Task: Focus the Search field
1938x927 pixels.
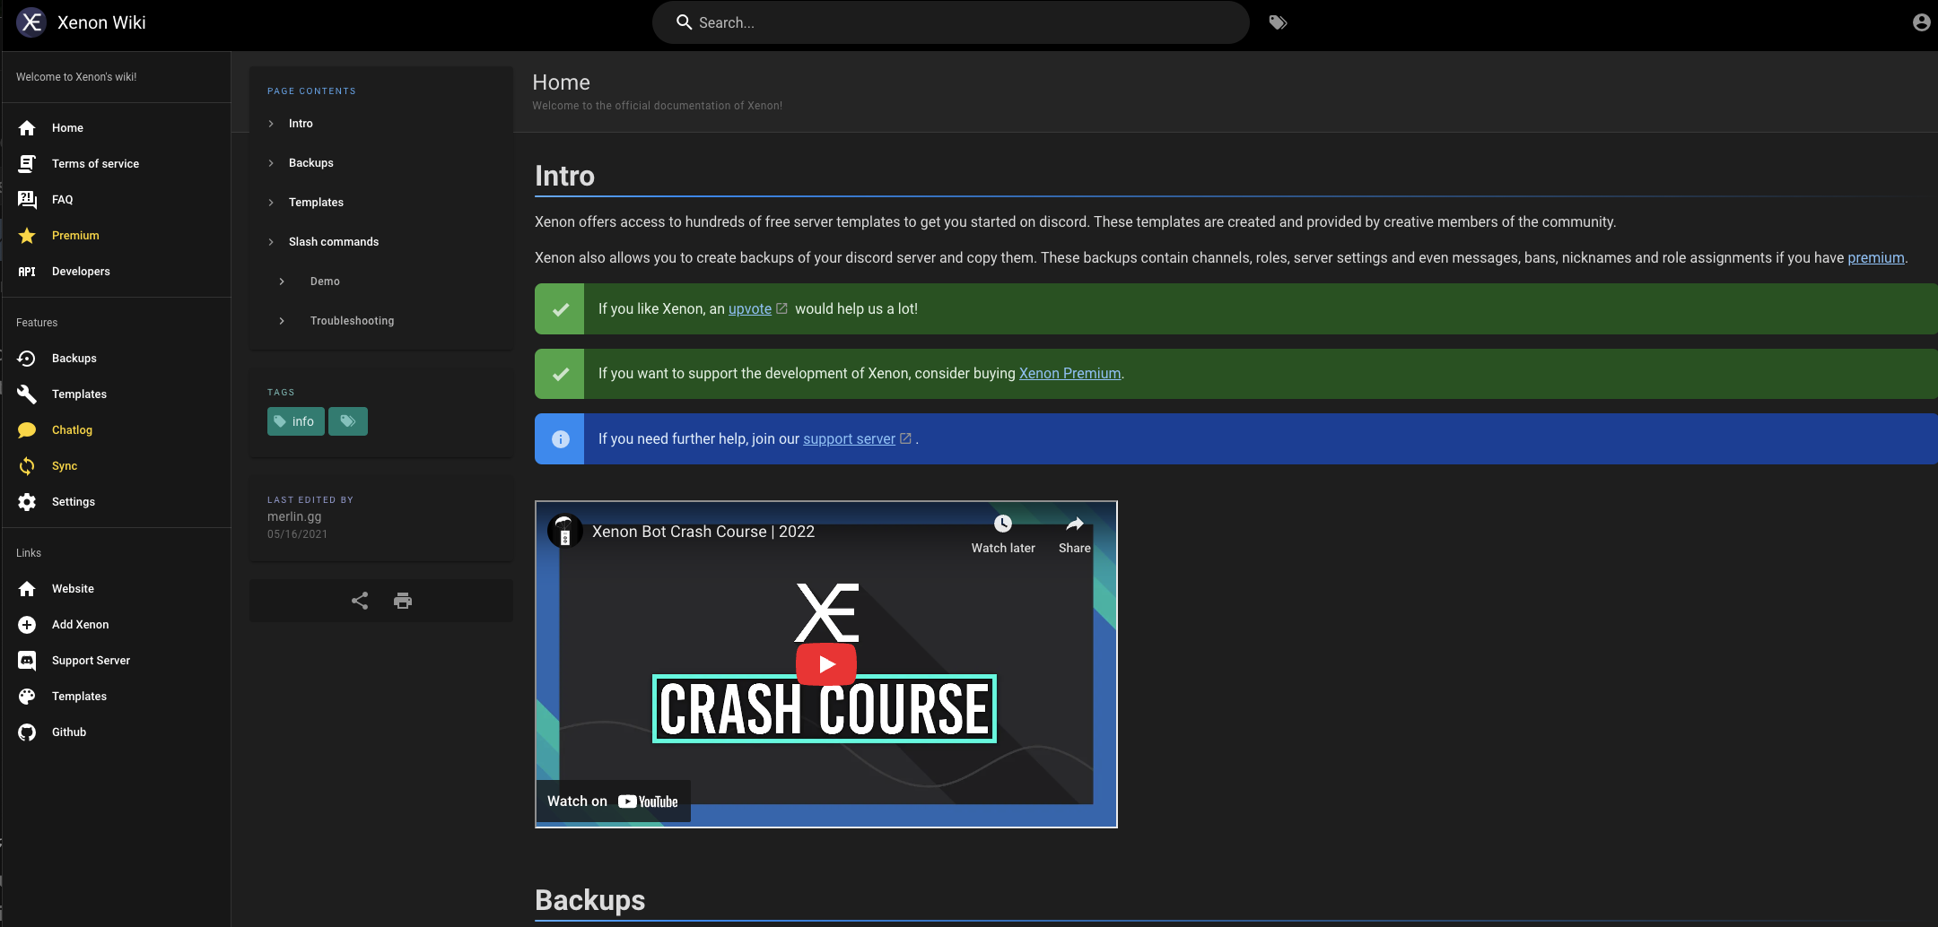Action: click(951, 22)
